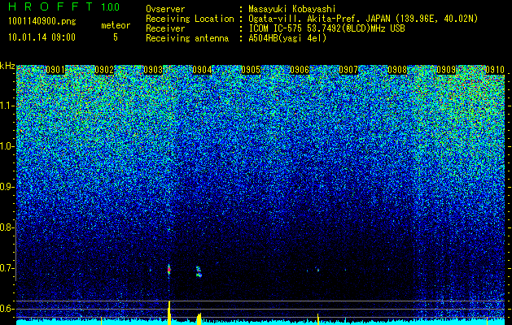Click the wide yellow spike below 0904 echo
The image size is (512, 325).
[x=199, y=318]
